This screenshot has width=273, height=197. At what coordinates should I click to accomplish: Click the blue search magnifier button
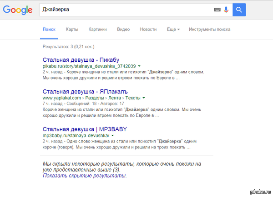[x=239, y=10]
